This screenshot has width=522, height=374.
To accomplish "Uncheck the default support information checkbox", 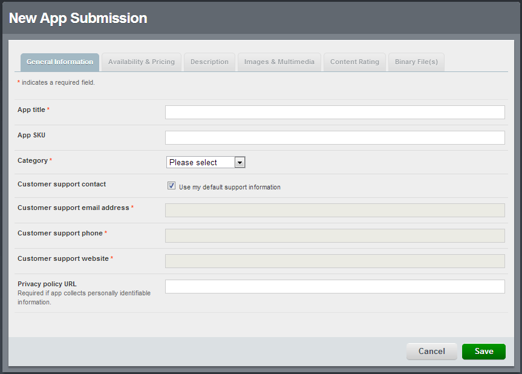I will (x=172, y=186).
